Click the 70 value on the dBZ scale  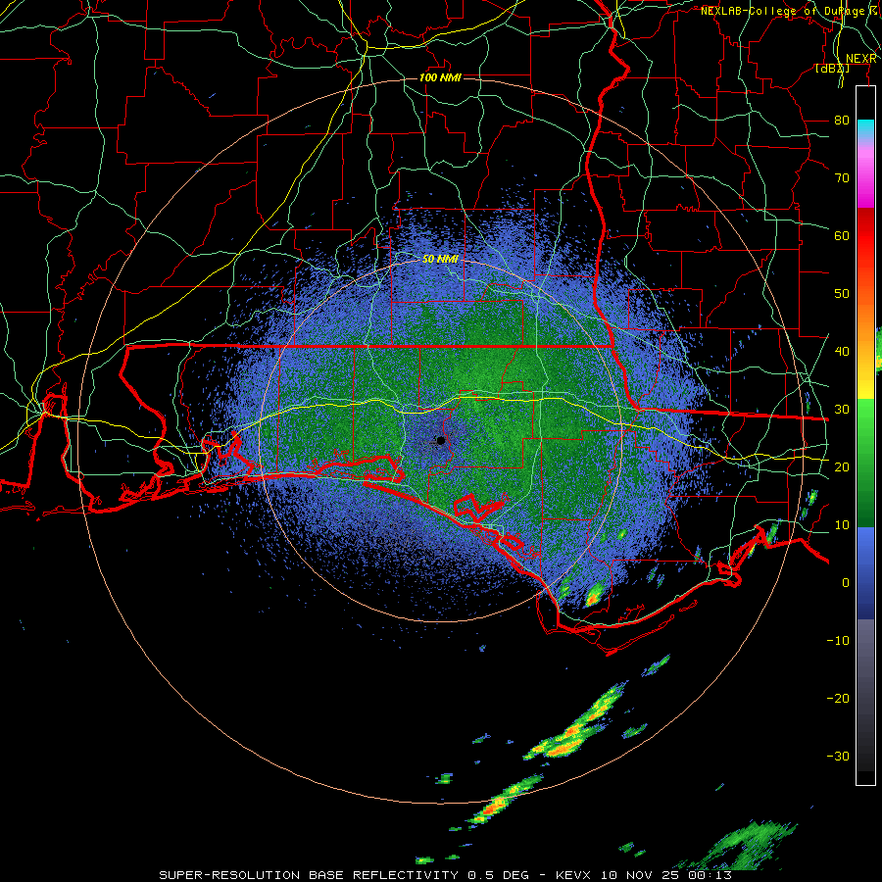pos(842,177)
